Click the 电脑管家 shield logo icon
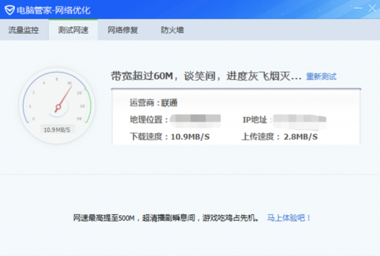Image resolution: width=380 pixels, height=256 pixels. point(9,10)
